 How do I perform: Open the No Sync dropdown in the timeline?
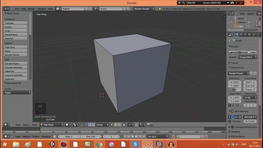tap(158, 136)
